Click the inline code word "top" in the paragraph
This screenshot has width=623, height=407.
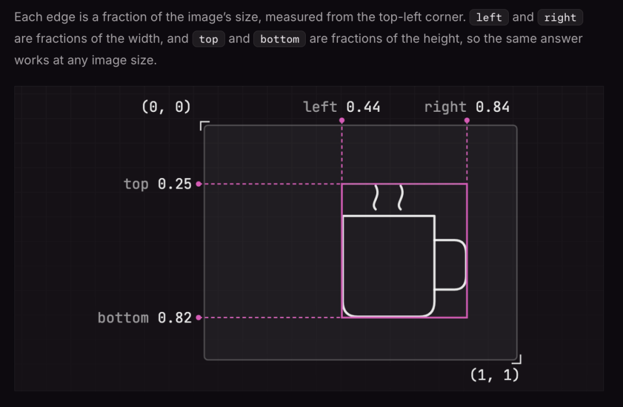click(209, 39)
